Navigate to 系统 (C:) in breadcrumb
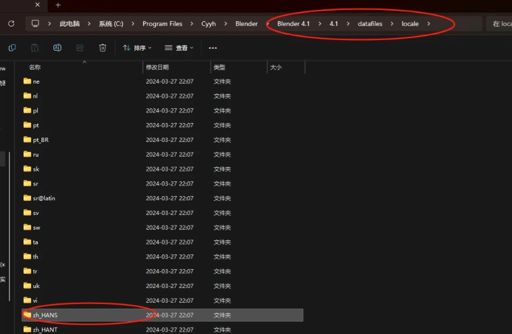Viewport: 512px width, 334px height. 111,24
